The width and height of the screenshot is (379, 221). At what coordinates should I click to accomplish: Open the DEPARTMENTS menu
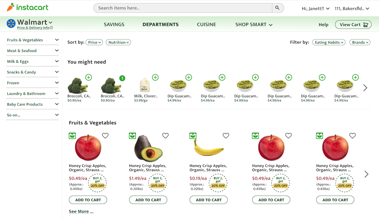pos(161,24)
